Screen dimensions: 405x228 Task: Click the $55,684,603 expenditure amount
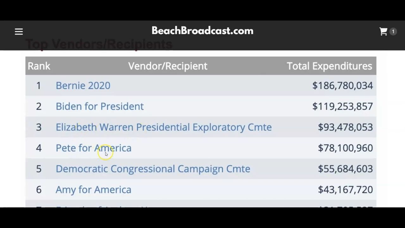click(345, 169)
